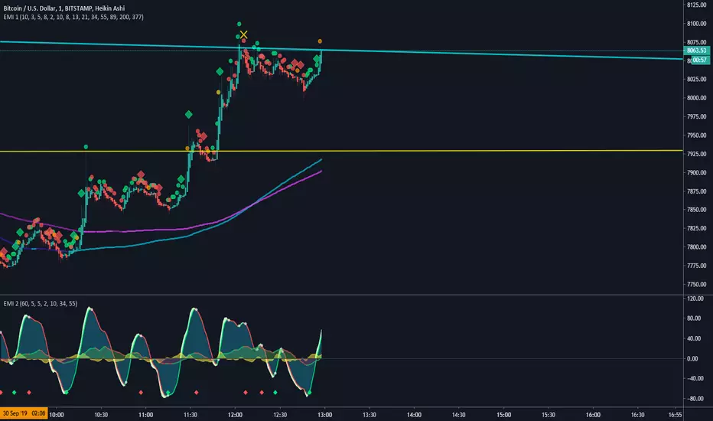
Task: Click the 16:55 time axis label
Action: pyautogui.click(x=676, y=415)
